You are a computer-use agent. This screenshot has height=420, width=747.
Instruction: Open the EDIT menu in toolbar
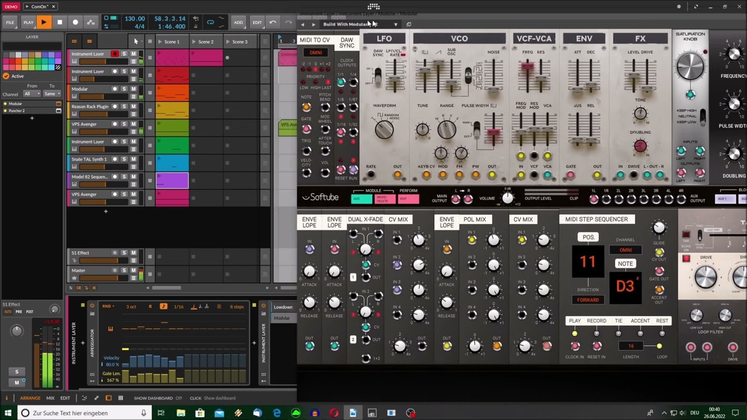point(257,22)
